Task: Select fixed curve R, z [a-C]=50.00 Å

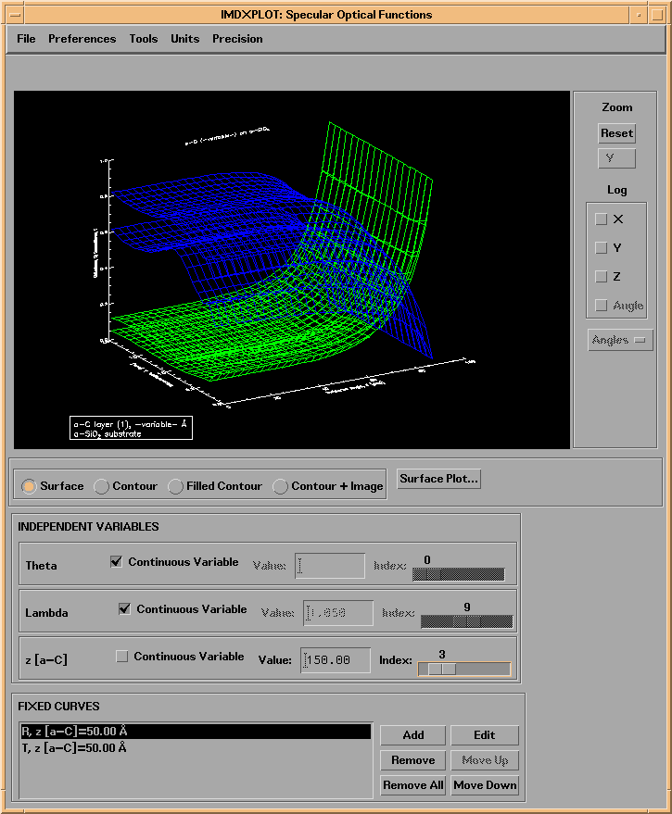Action: 196,732
